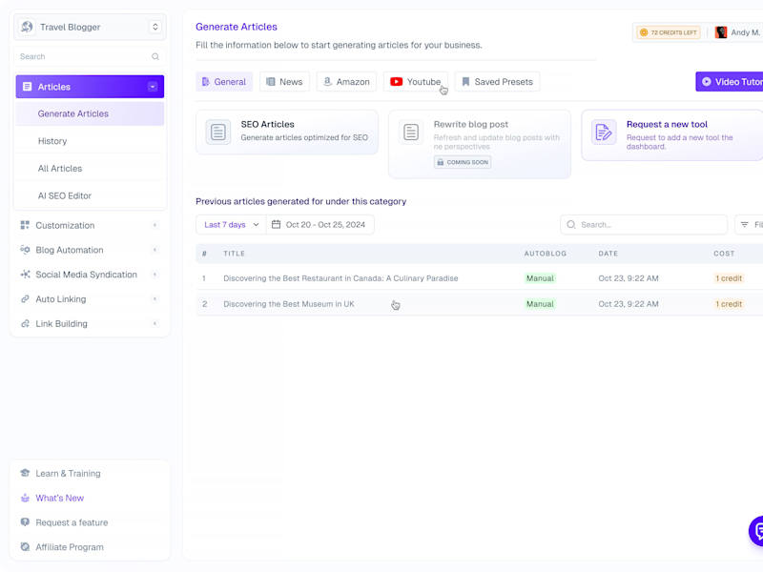Switch to the Youtube tab
The image size is (763, 572).
tap(416, 82)
